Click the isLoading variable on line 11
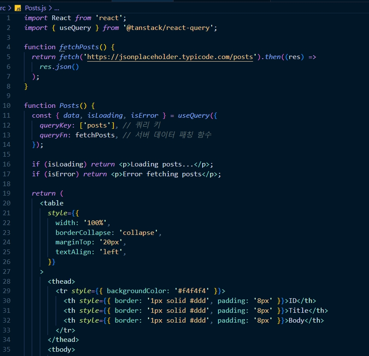The width and height of the screenshot is (369, 356). pos(105,116)
